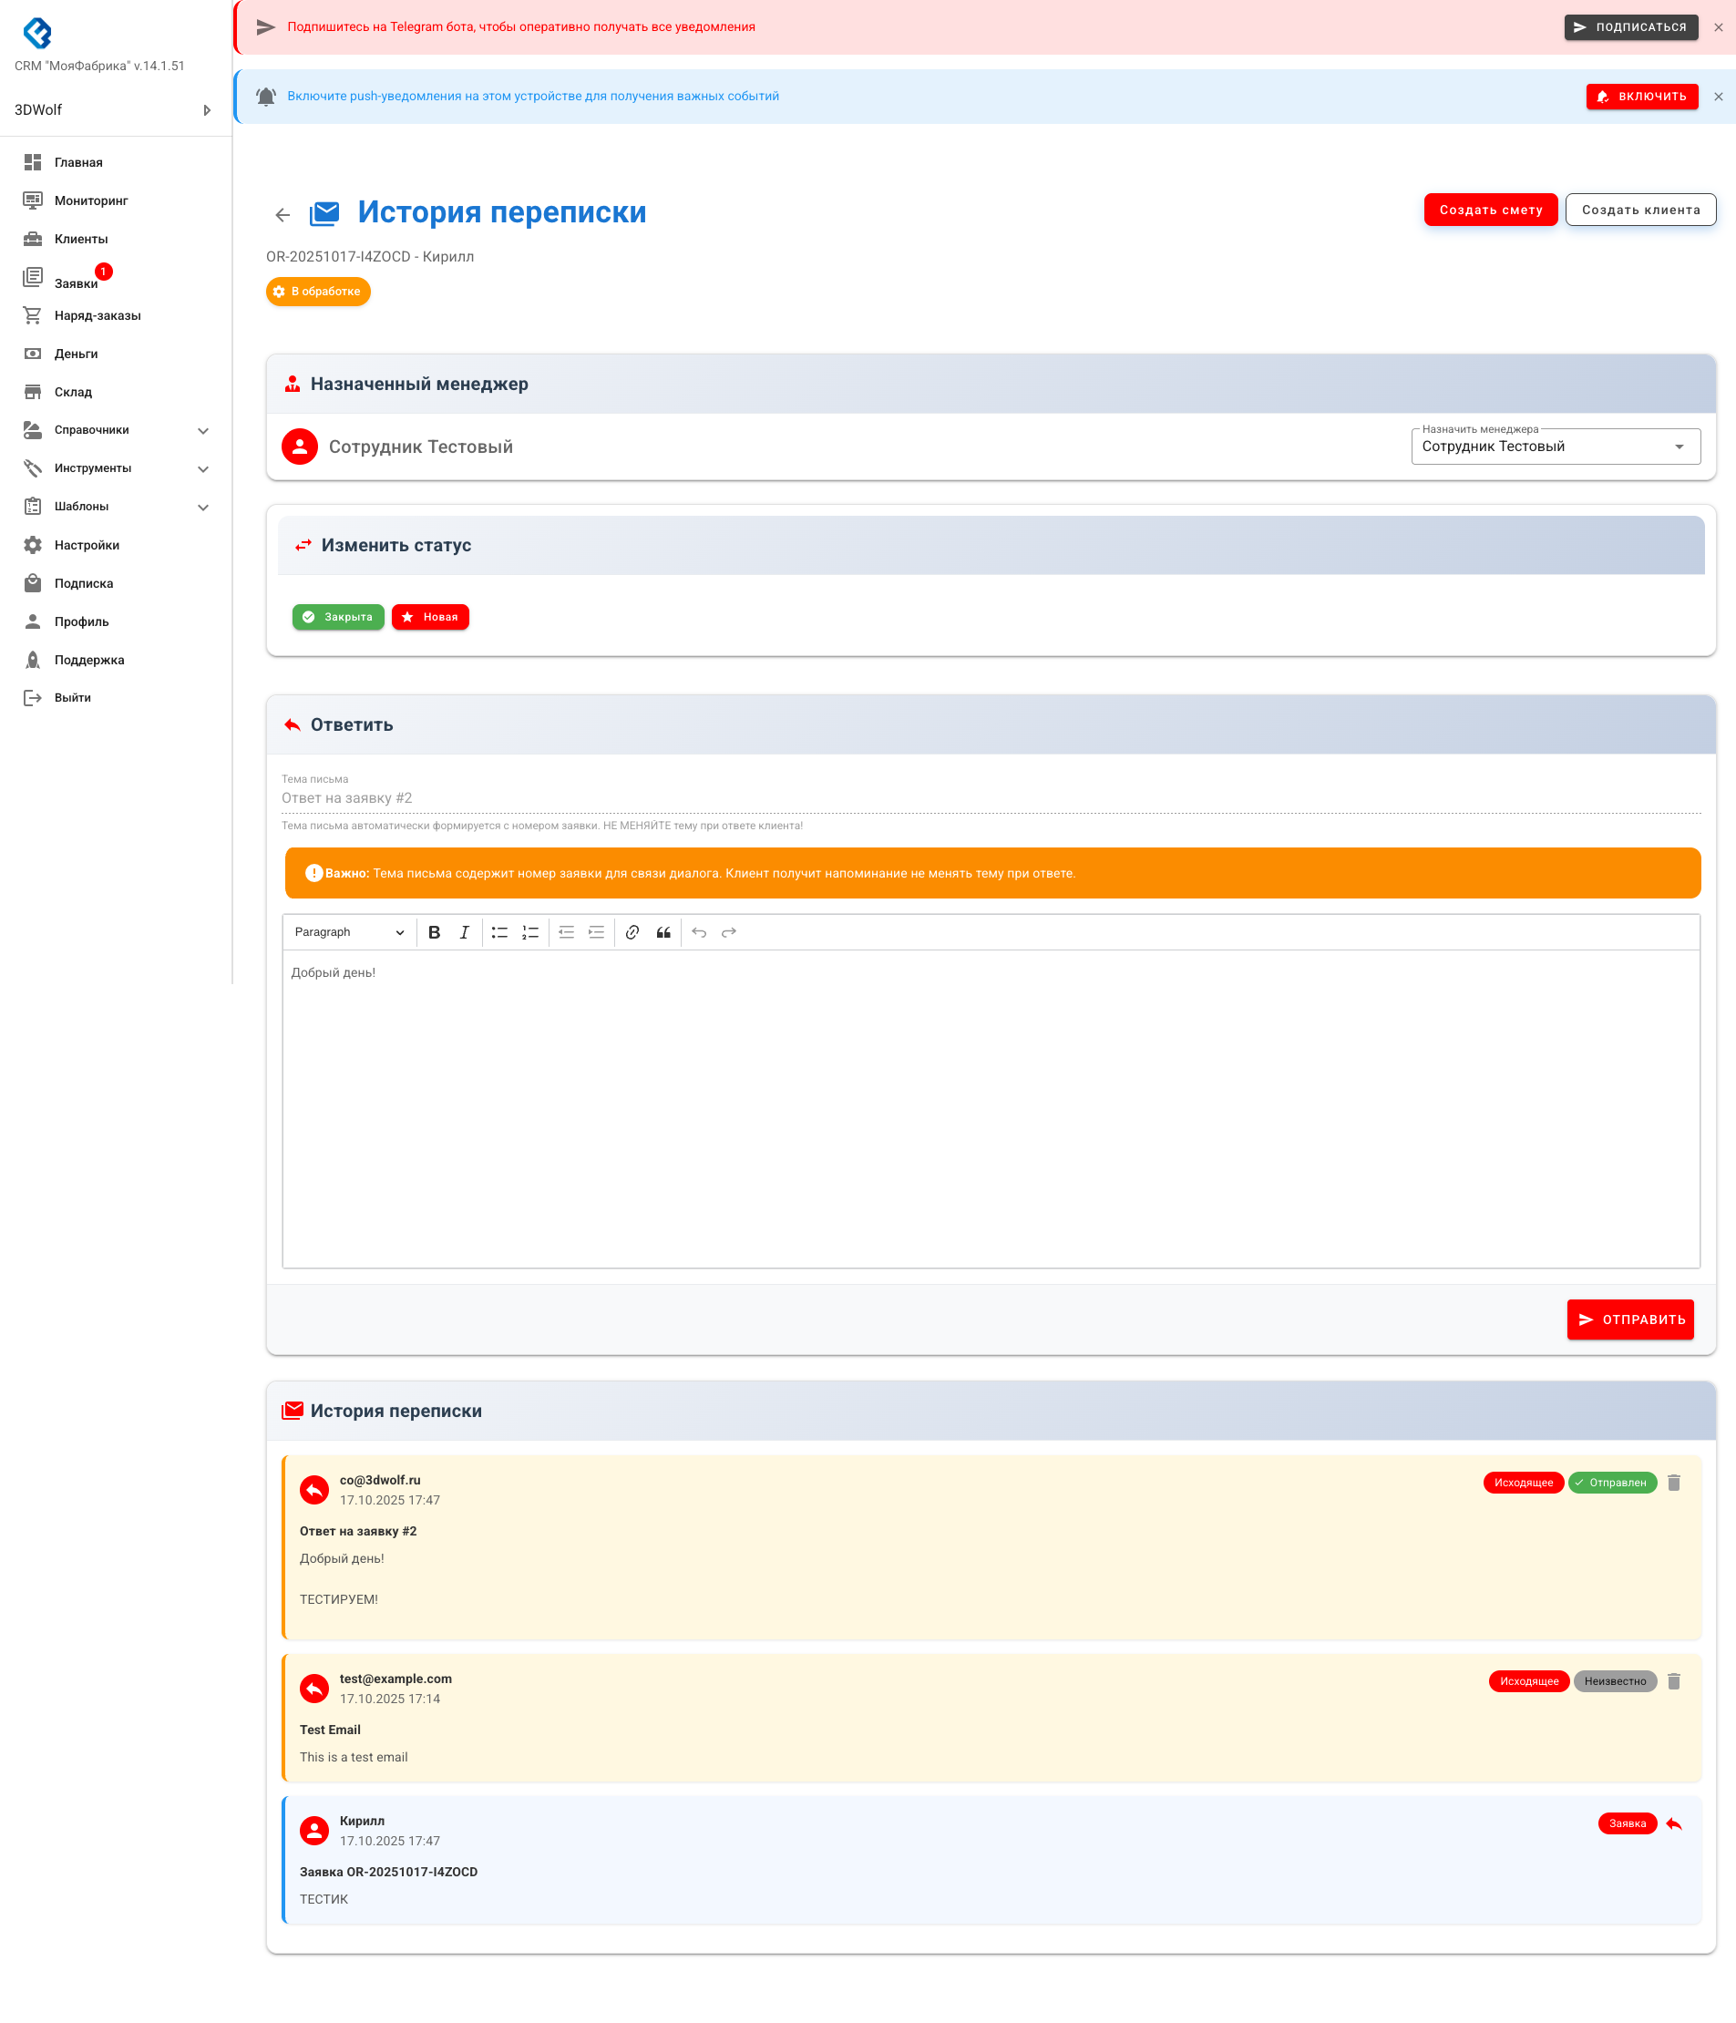Undo the last edit in the editor
The height and width of the screenshot is (2023, 1736).
pos(699,932)
